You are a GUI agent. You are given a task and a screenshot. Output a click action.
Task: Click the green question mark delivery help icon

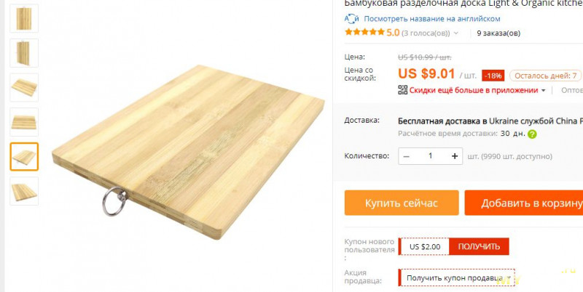click(532, 134)
